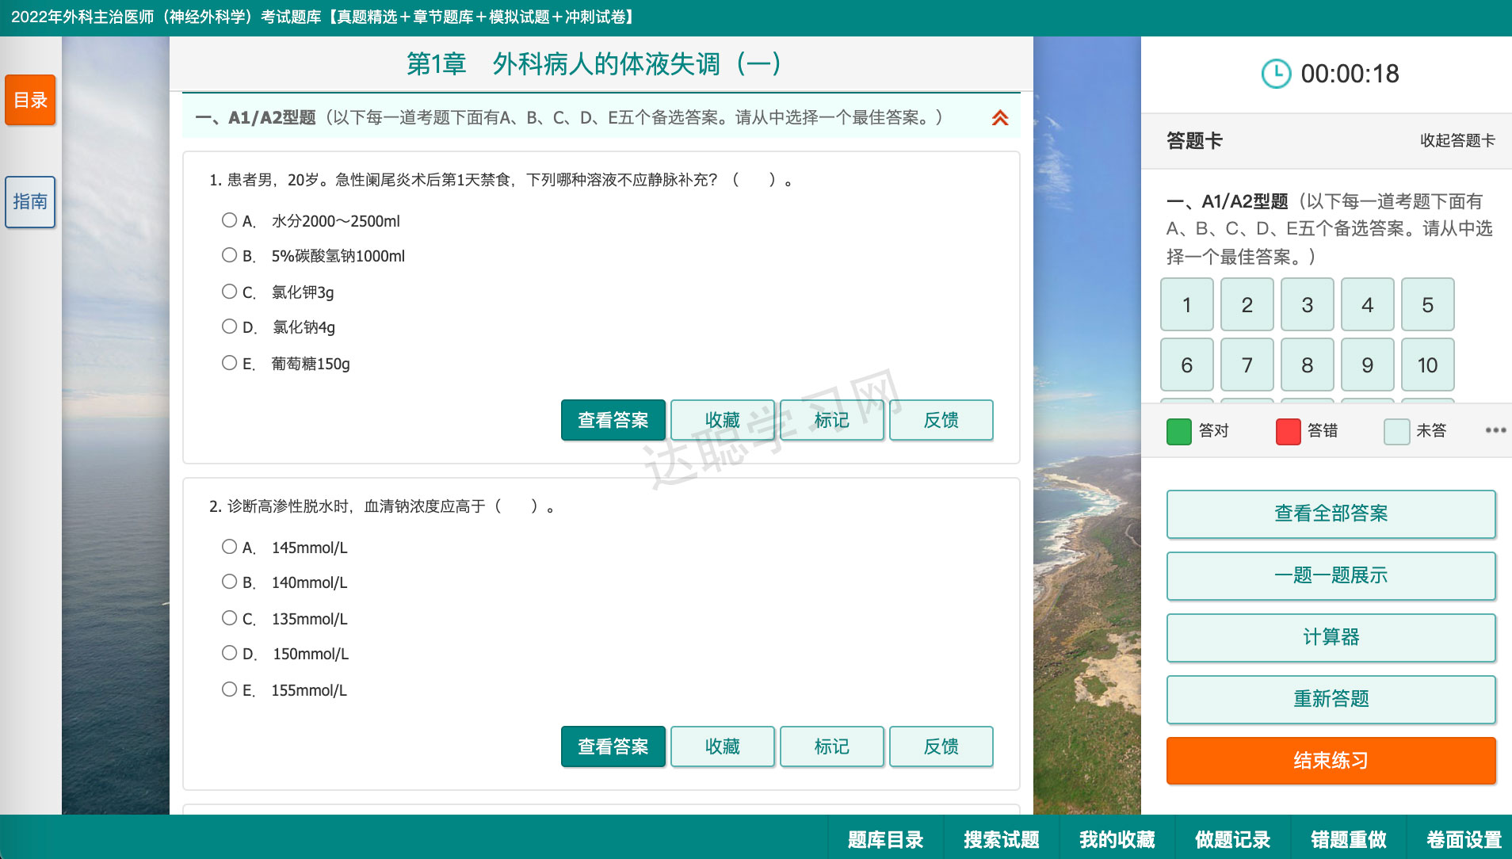Click 收藏 for question 1
This screenshot has height=859, width=1512.
tap(723, 420)
